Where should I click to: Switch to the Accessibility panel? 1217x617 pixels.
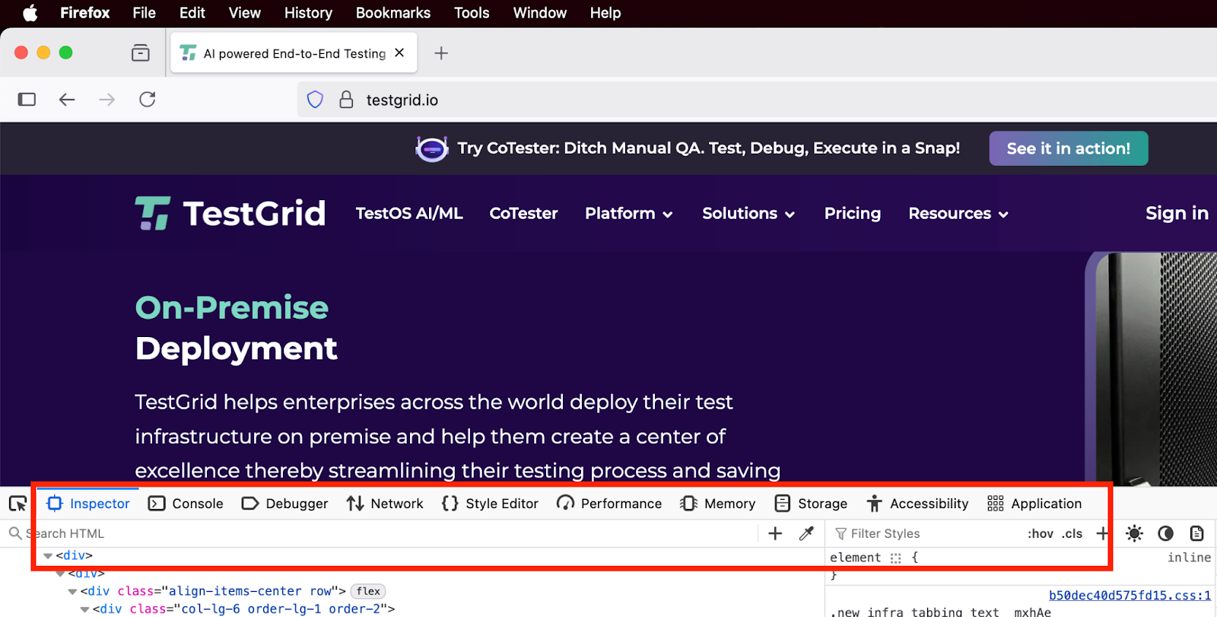tap(917, 504)
